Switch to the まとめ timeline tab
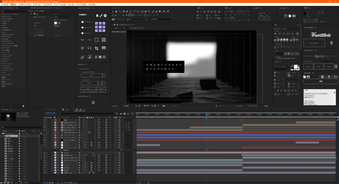This screenshot has width=339, height=184. pos(67,109)
